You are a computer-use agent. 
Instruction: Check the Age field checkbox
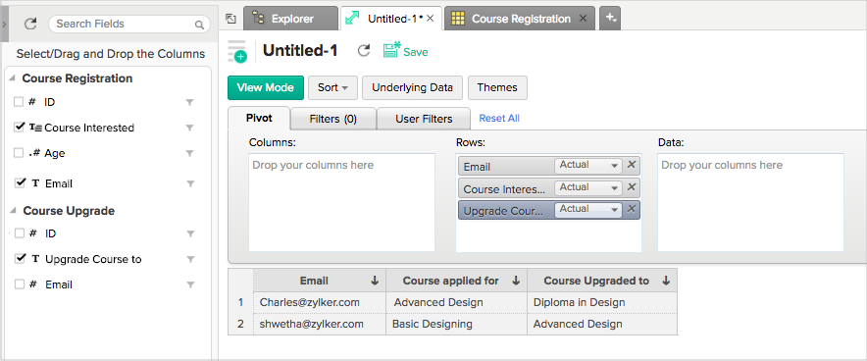[19, 153]
